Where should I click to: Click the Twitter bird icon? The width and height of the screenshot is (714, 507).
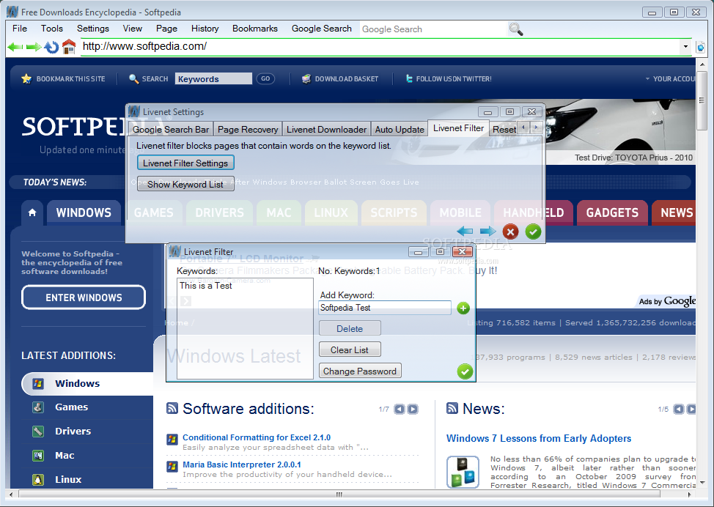(409, 78)
